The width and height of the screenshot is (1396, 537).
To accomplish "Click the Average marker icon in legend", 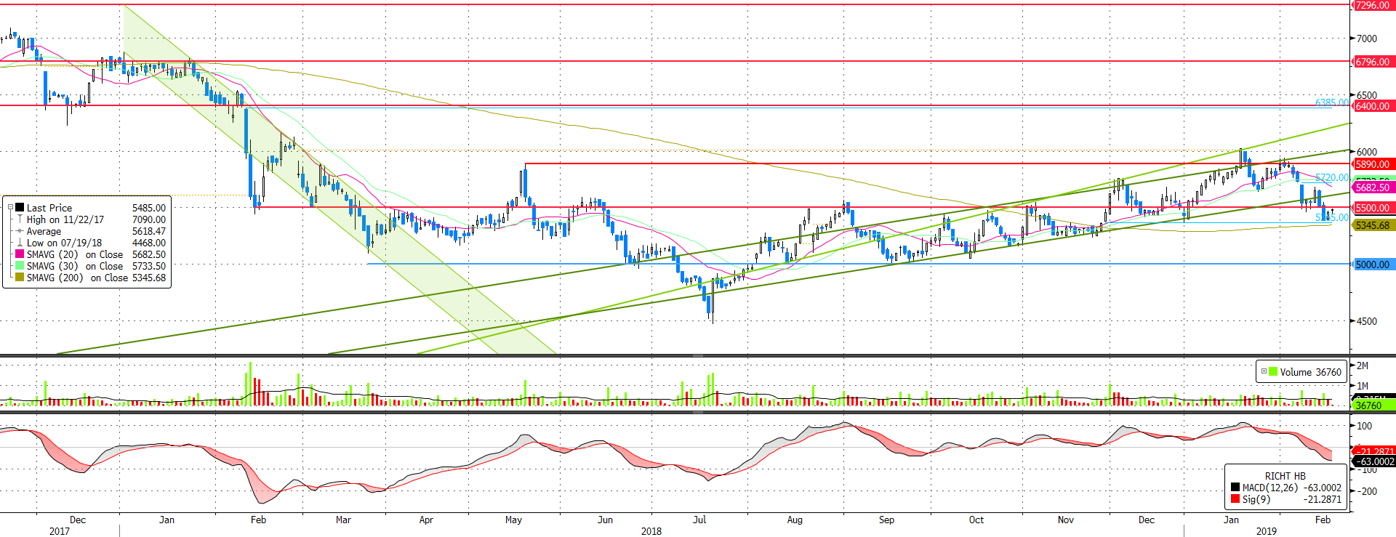I will [x=20, y=231].
